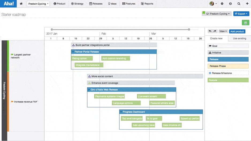Viewport: 251px width, 141px height.
Task: Click the Rating option feature
Action: pos(82,59)
